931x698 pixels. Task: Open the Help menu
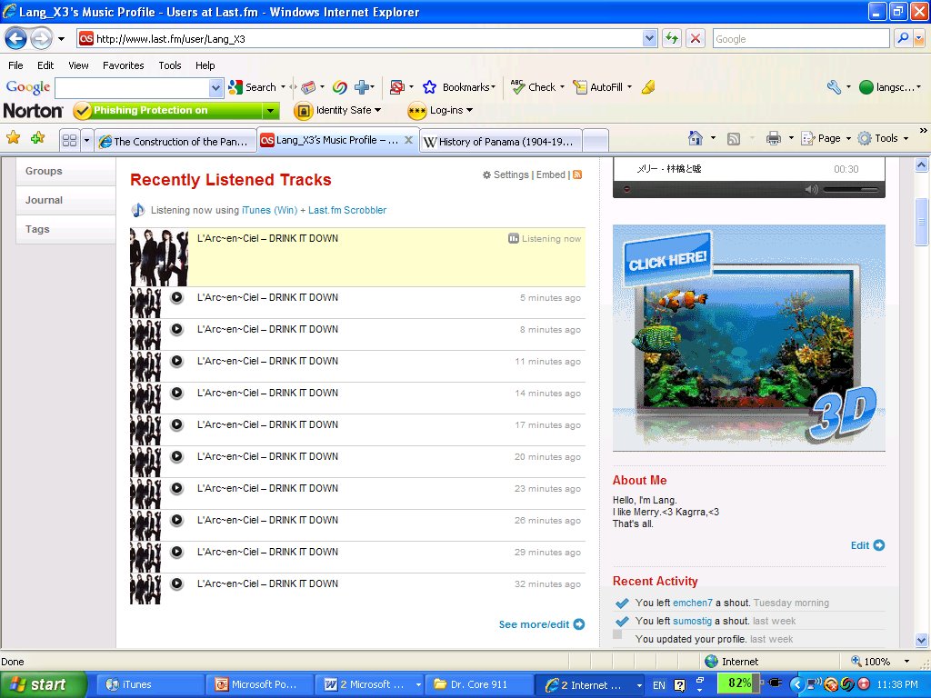205,65
